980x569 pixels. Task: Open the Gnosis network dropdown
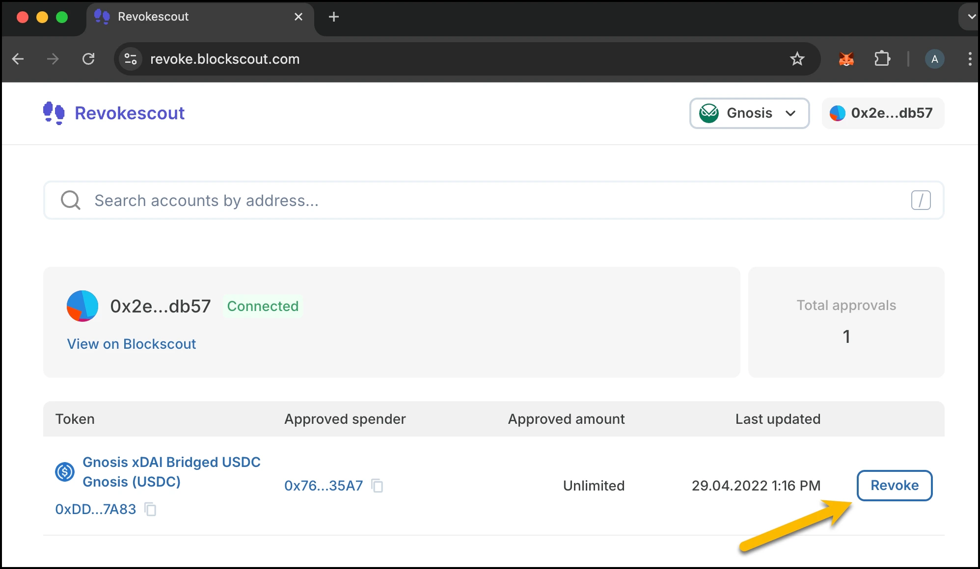coord(749,113)
